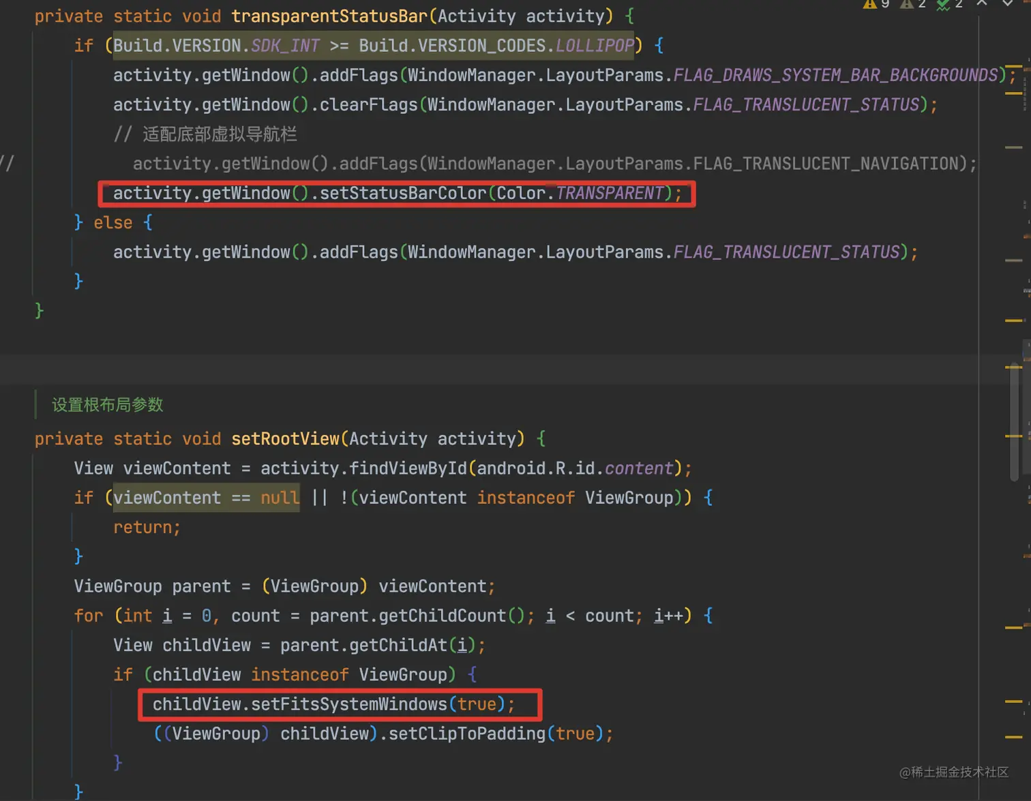Screen dimensions: 1031x801
Task: Click the LOLLIPOP version code
Action: click(595, 46)
